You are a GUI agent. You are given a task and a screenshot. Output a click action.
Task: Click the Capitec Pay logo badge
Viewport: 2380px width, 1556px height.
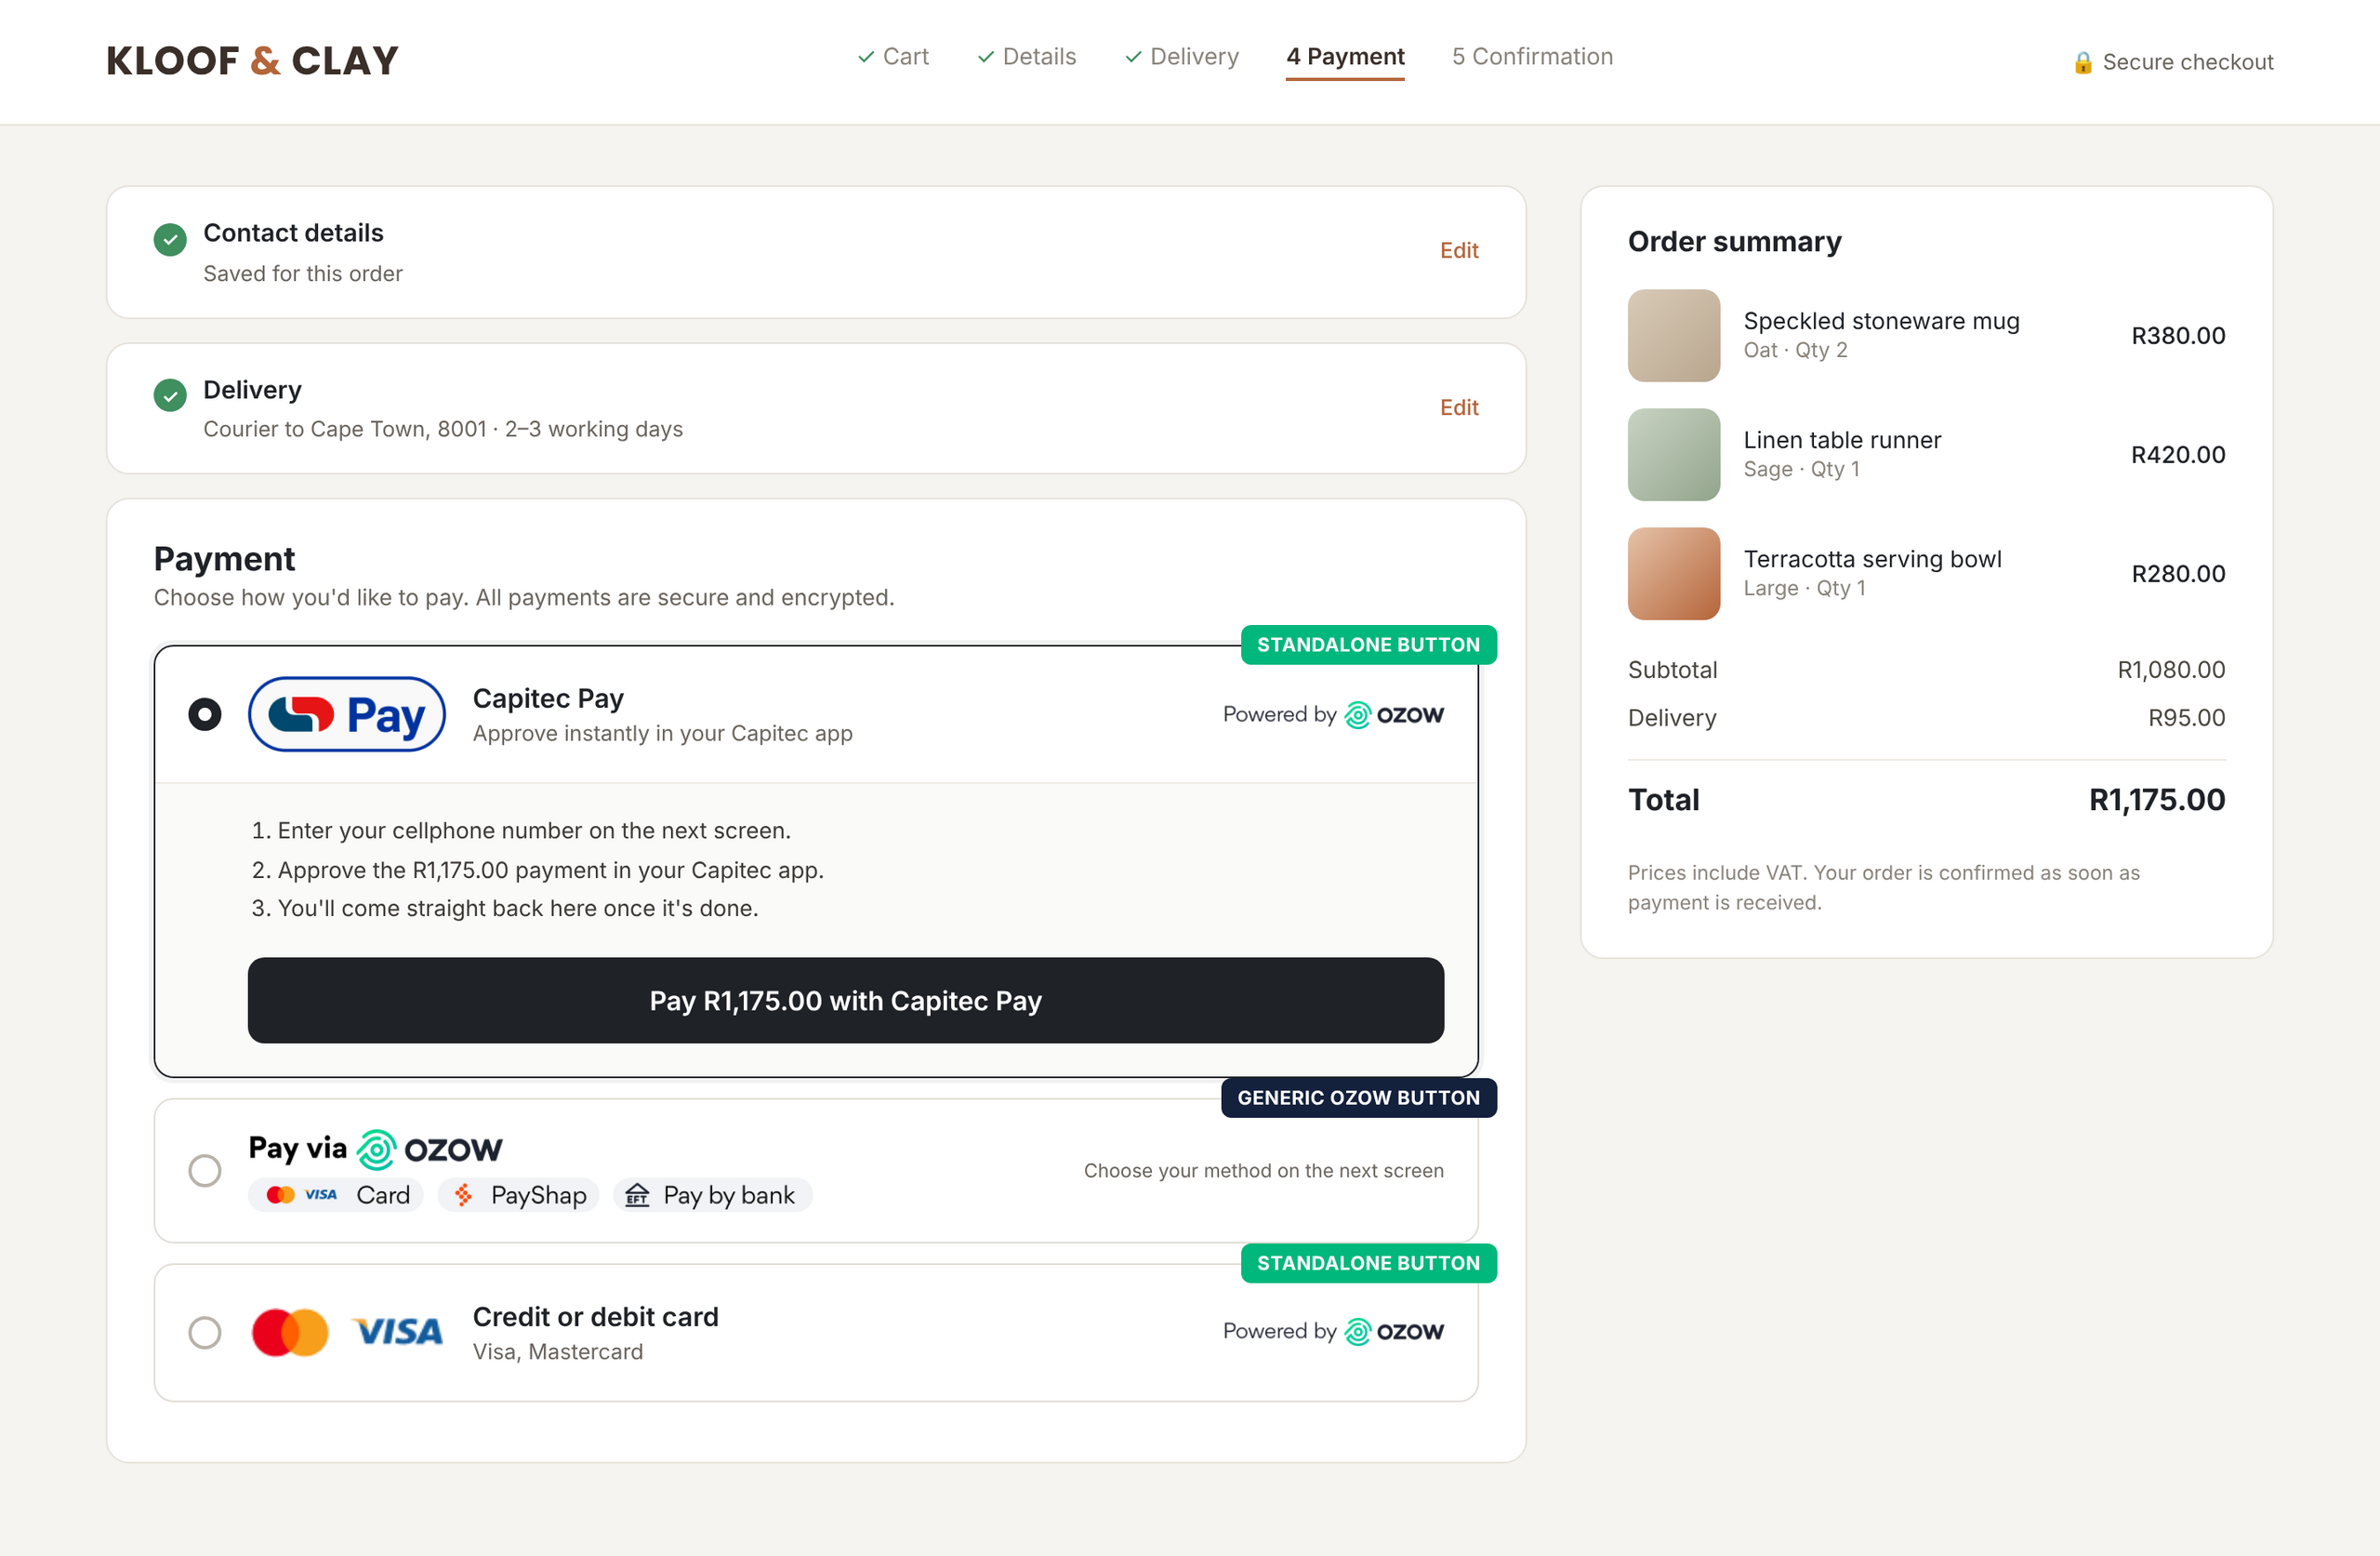346,714
